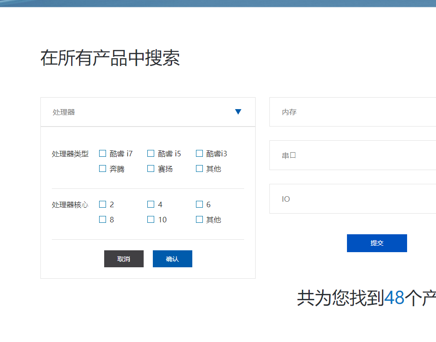
Task: Select the 10 cores checkbox
Action: tap(151, 220)
